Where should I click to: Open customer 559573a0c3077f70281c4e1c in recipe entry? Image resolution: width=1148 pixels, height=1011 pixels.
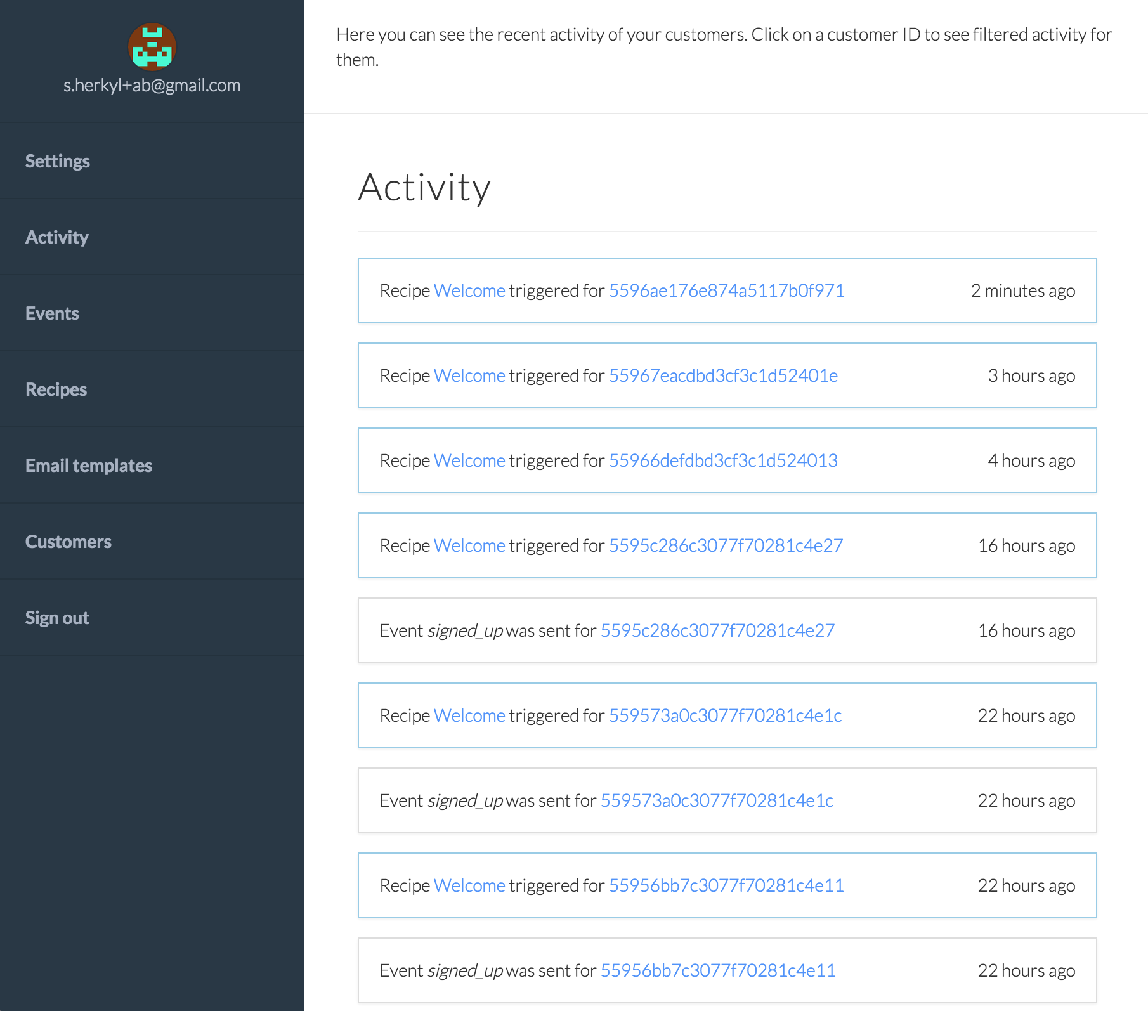(726, 715)
